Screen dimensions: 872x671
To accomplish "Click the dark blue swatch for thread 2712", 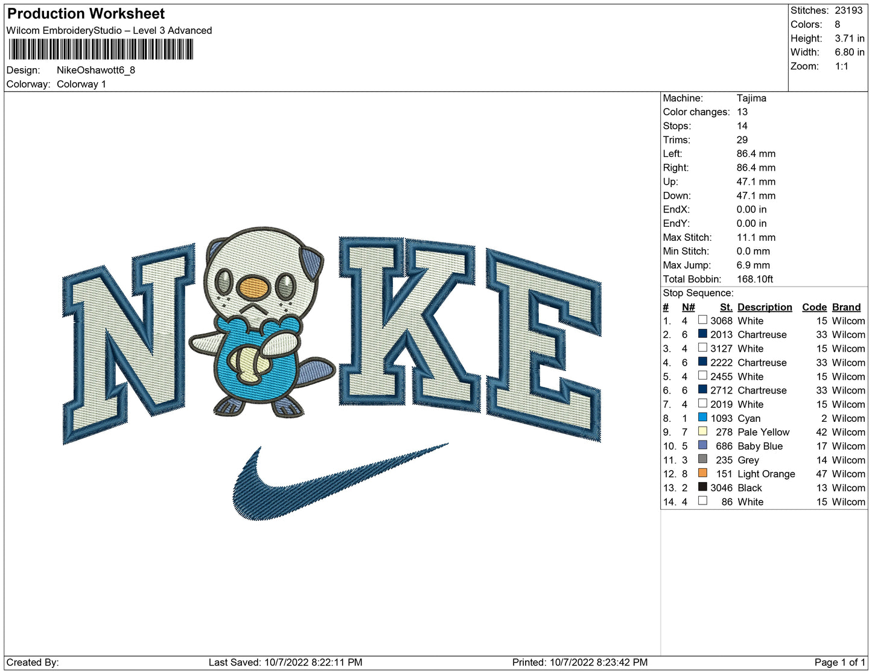I will coord(702,390).
